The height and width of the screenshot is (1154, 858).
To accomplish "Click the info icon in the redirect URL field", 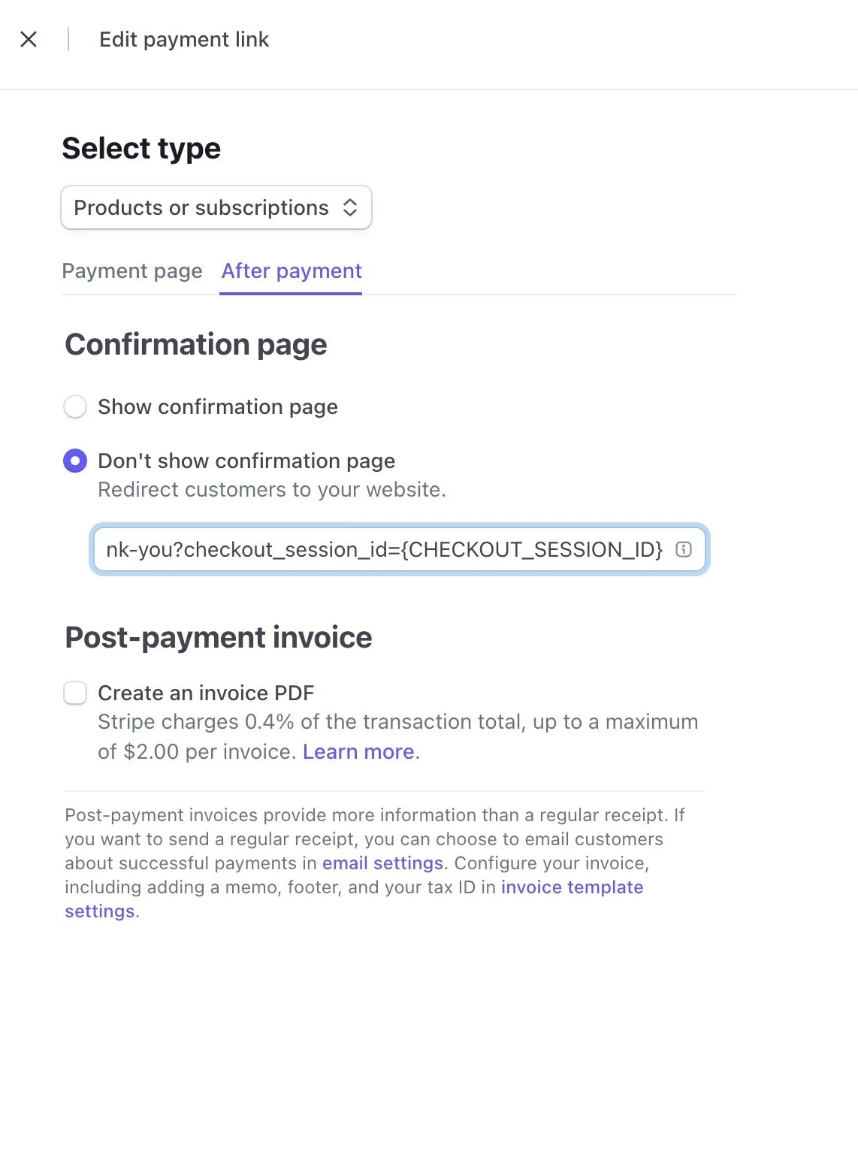I will [x=682, y=549].
